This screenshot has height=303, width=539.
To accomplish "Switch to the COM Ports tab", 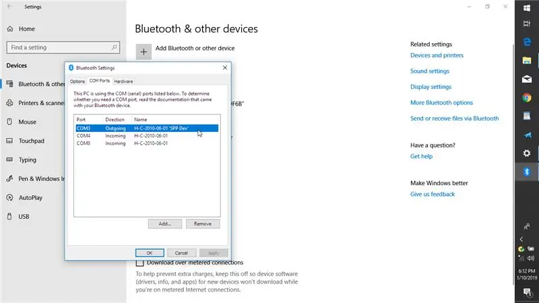I will tap(99, 81).
